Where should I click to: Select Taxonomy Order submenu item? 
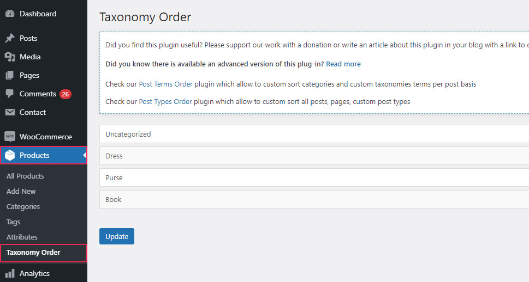pyautogui.click(x=33, y=252)
